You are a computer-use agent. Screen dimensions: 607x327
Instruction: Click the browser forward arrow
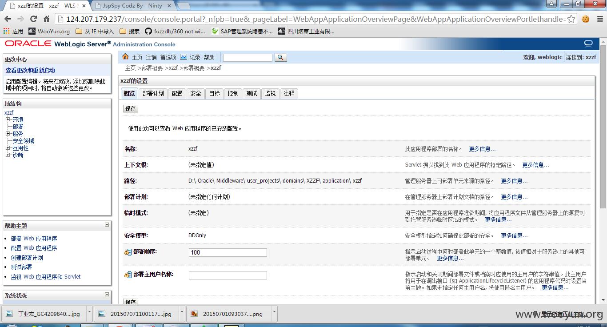(20, 19)
